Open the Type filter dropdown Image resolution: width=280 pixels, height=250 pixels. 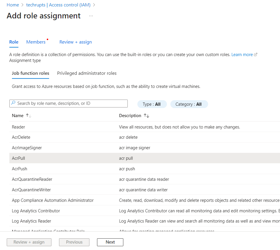[152, 104]
